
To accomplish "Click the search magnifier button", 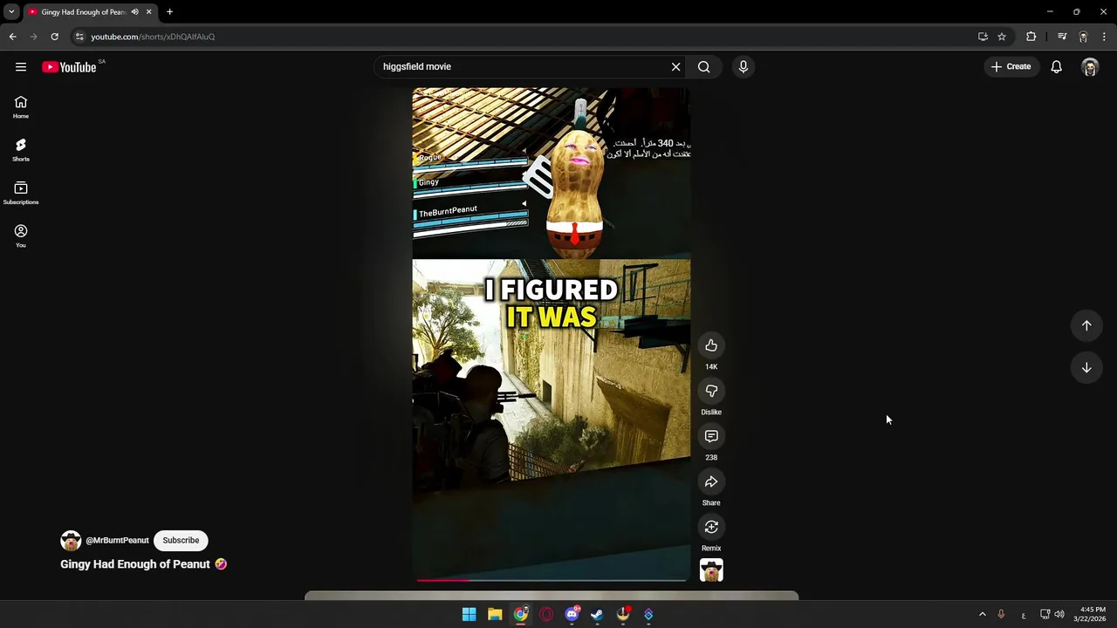I will click(x=704, y=67).
